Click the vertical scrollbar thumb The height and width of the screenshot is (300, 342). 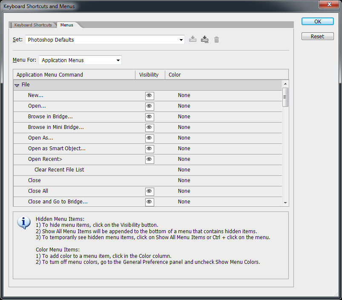(285, 97)
